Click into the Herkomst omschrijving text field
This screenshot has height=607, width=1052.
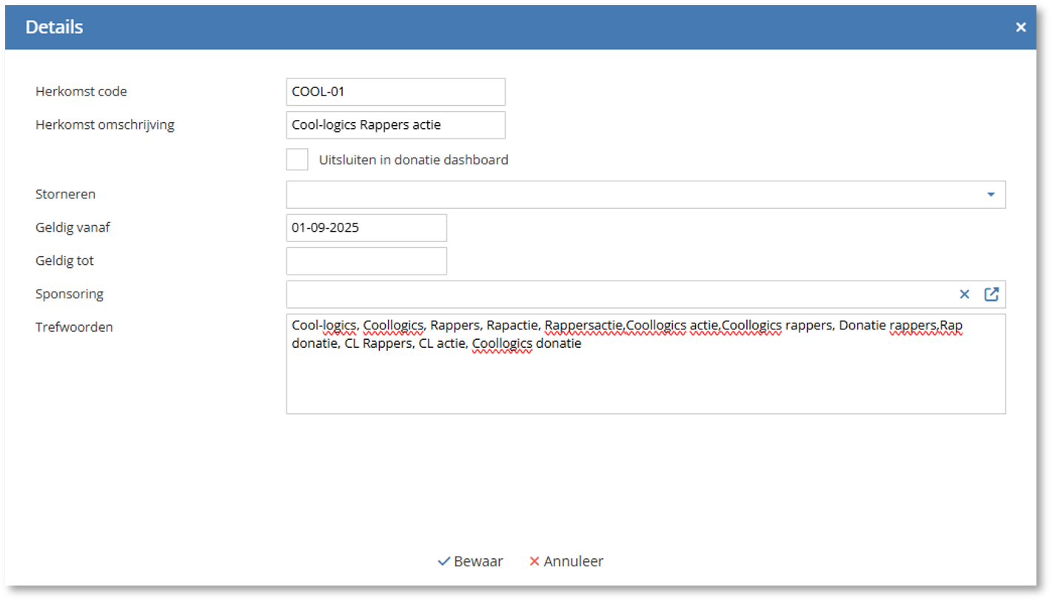[x=395, y=125]
